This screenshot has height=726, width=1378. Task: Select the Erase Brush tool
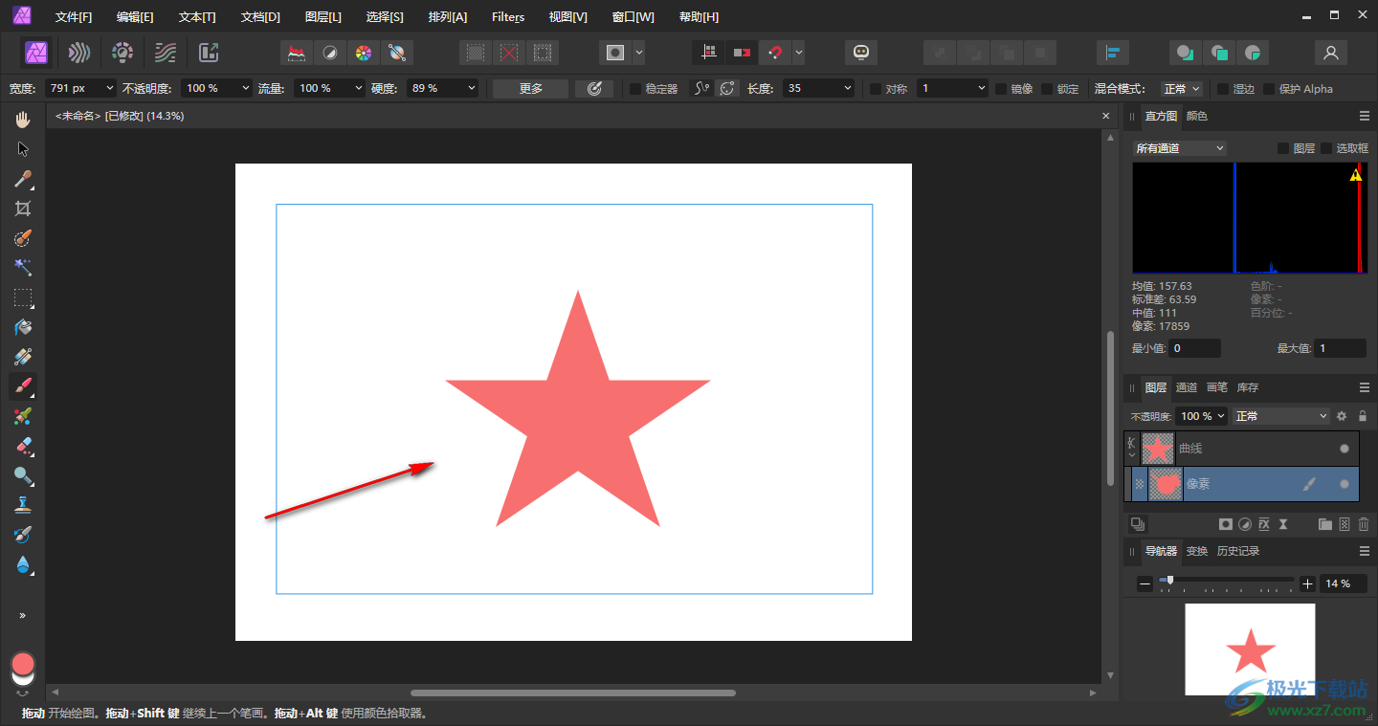pos(23,446)
